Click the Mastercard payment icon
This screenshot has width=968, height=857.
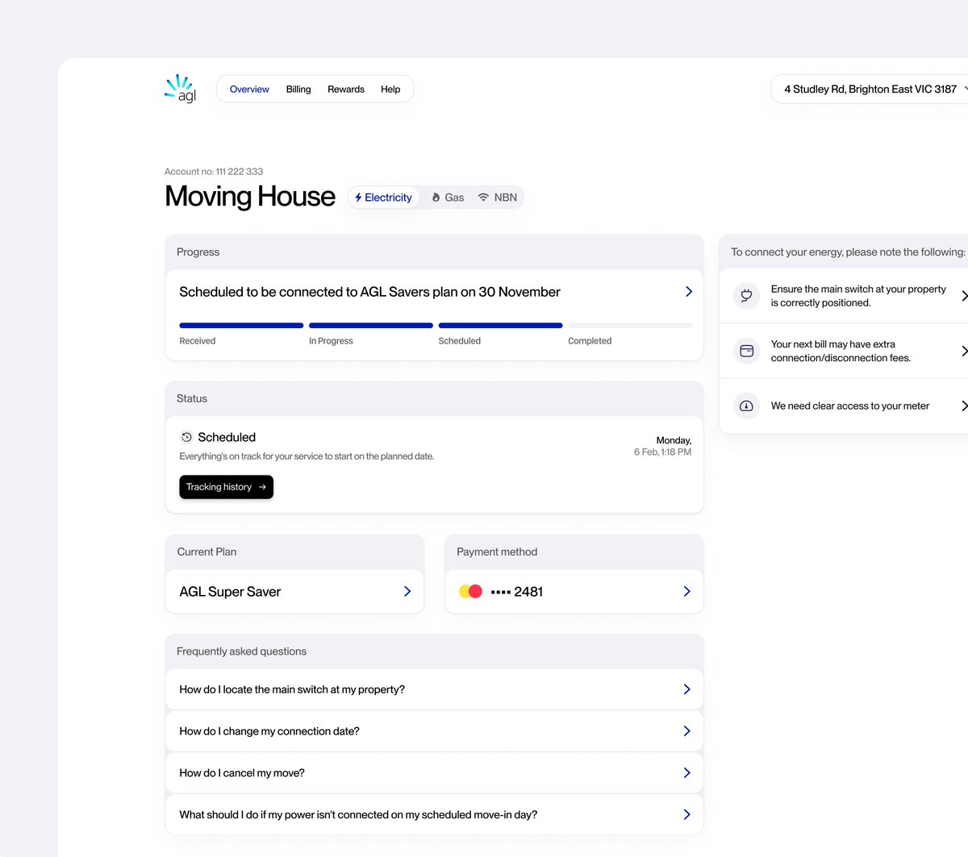[x=470, y=591]
